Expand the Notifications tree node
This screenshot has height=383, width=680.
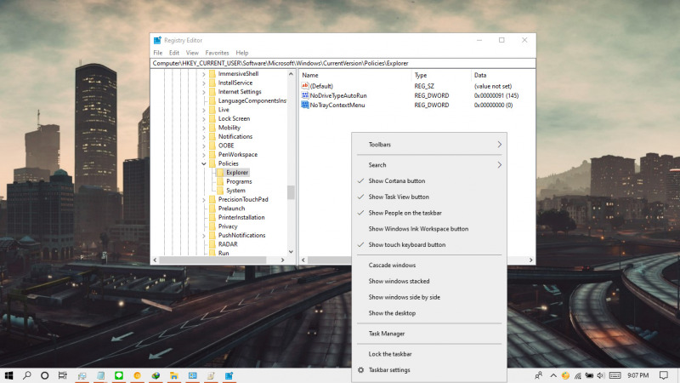click(204, 137)
